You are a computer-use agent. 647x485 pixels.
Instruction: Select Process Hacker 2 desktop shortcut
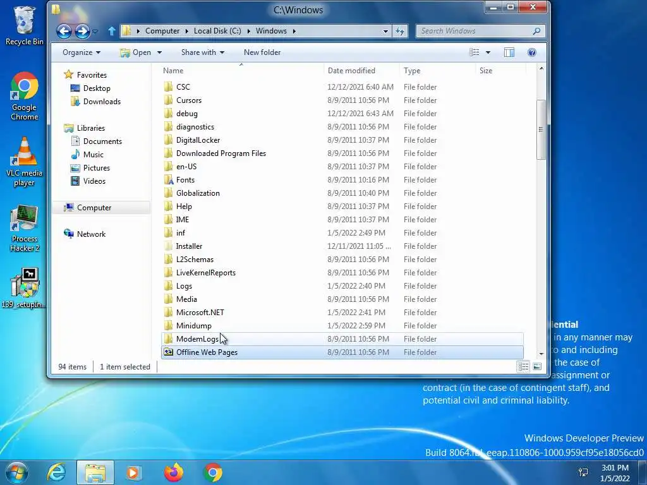tap(25, 228)
